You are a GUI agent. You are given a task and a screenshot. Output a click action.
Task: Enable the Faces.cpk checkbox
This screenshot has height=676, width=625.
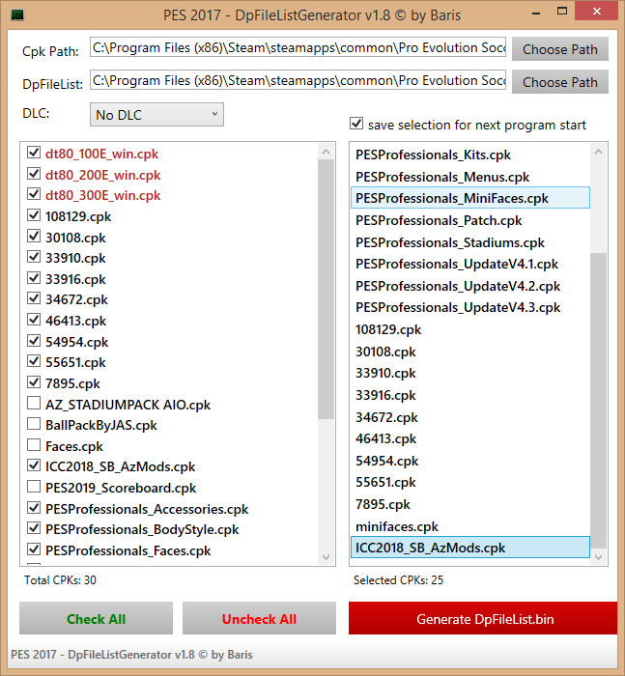pyautogui.click(x=34, y=444)
